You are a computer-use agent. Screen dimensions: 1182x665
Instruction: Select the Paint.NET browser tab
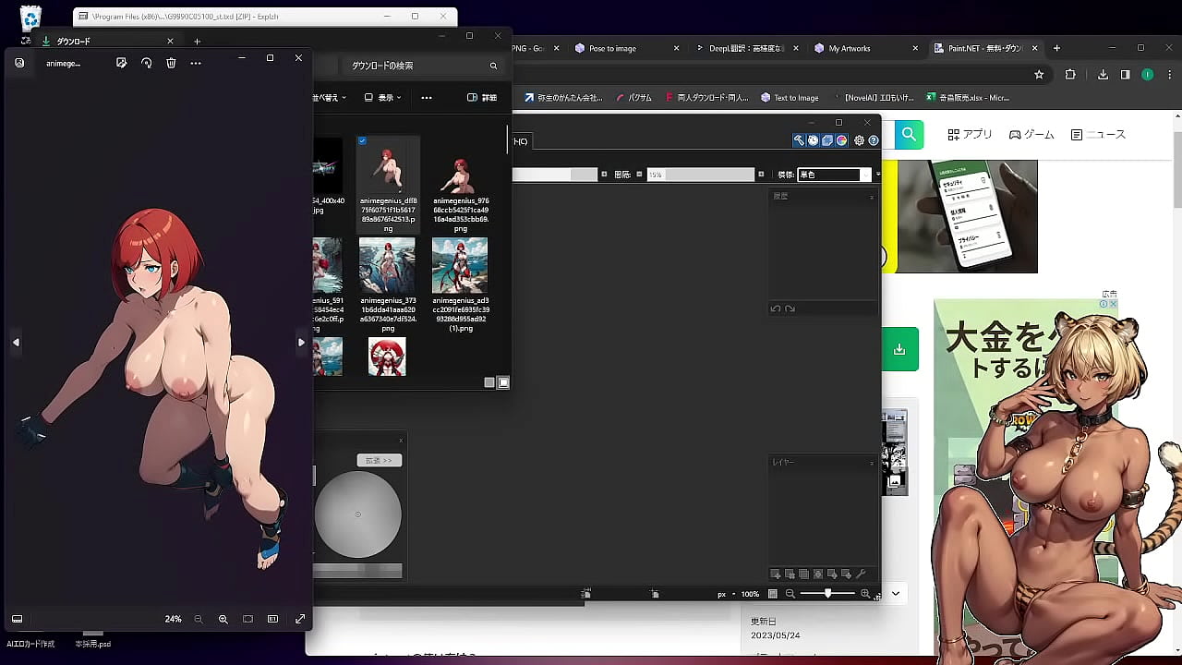pyautogui.click(x=985, y=48)
